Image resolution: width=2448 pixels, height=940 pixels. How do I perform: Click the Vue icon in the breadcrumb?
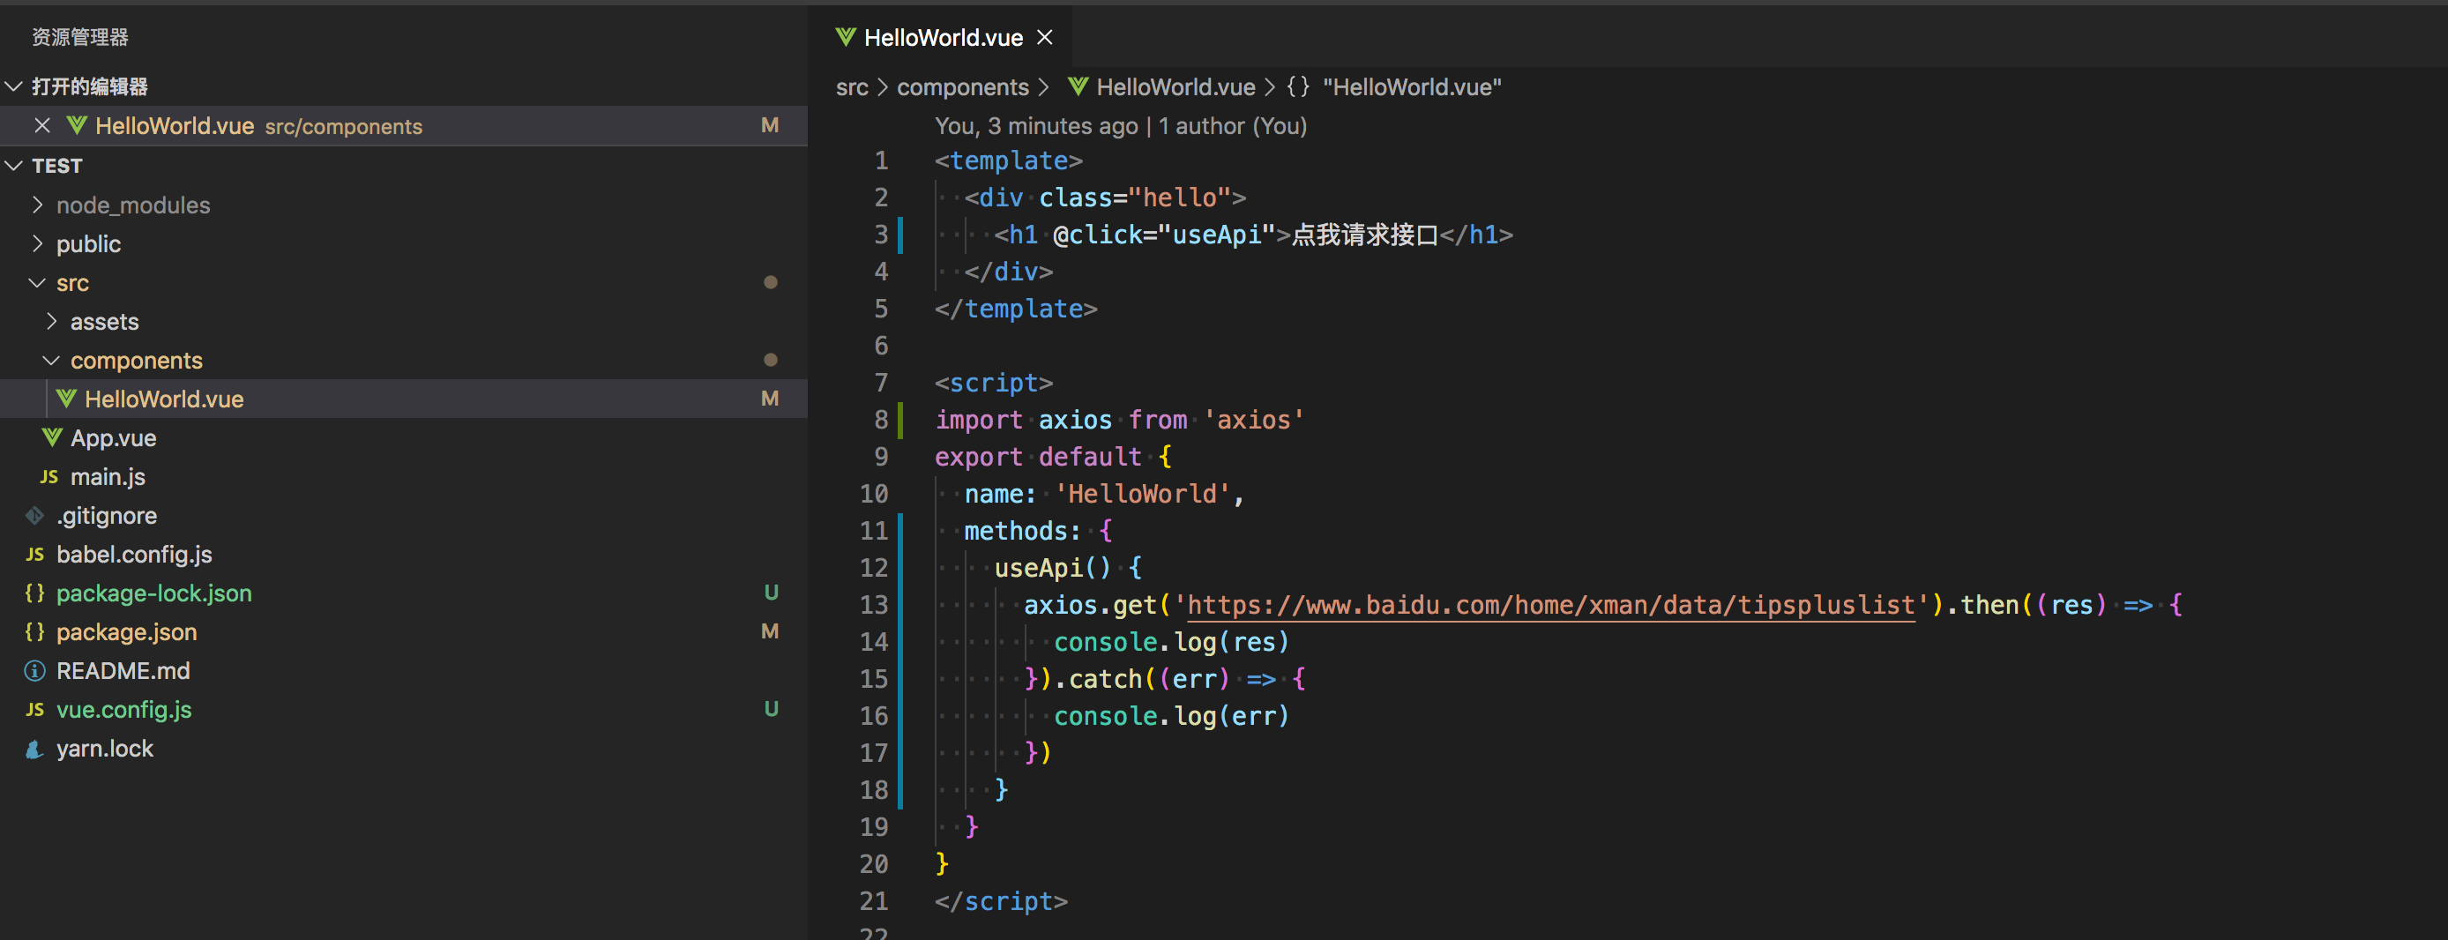tap(1078, 86)
